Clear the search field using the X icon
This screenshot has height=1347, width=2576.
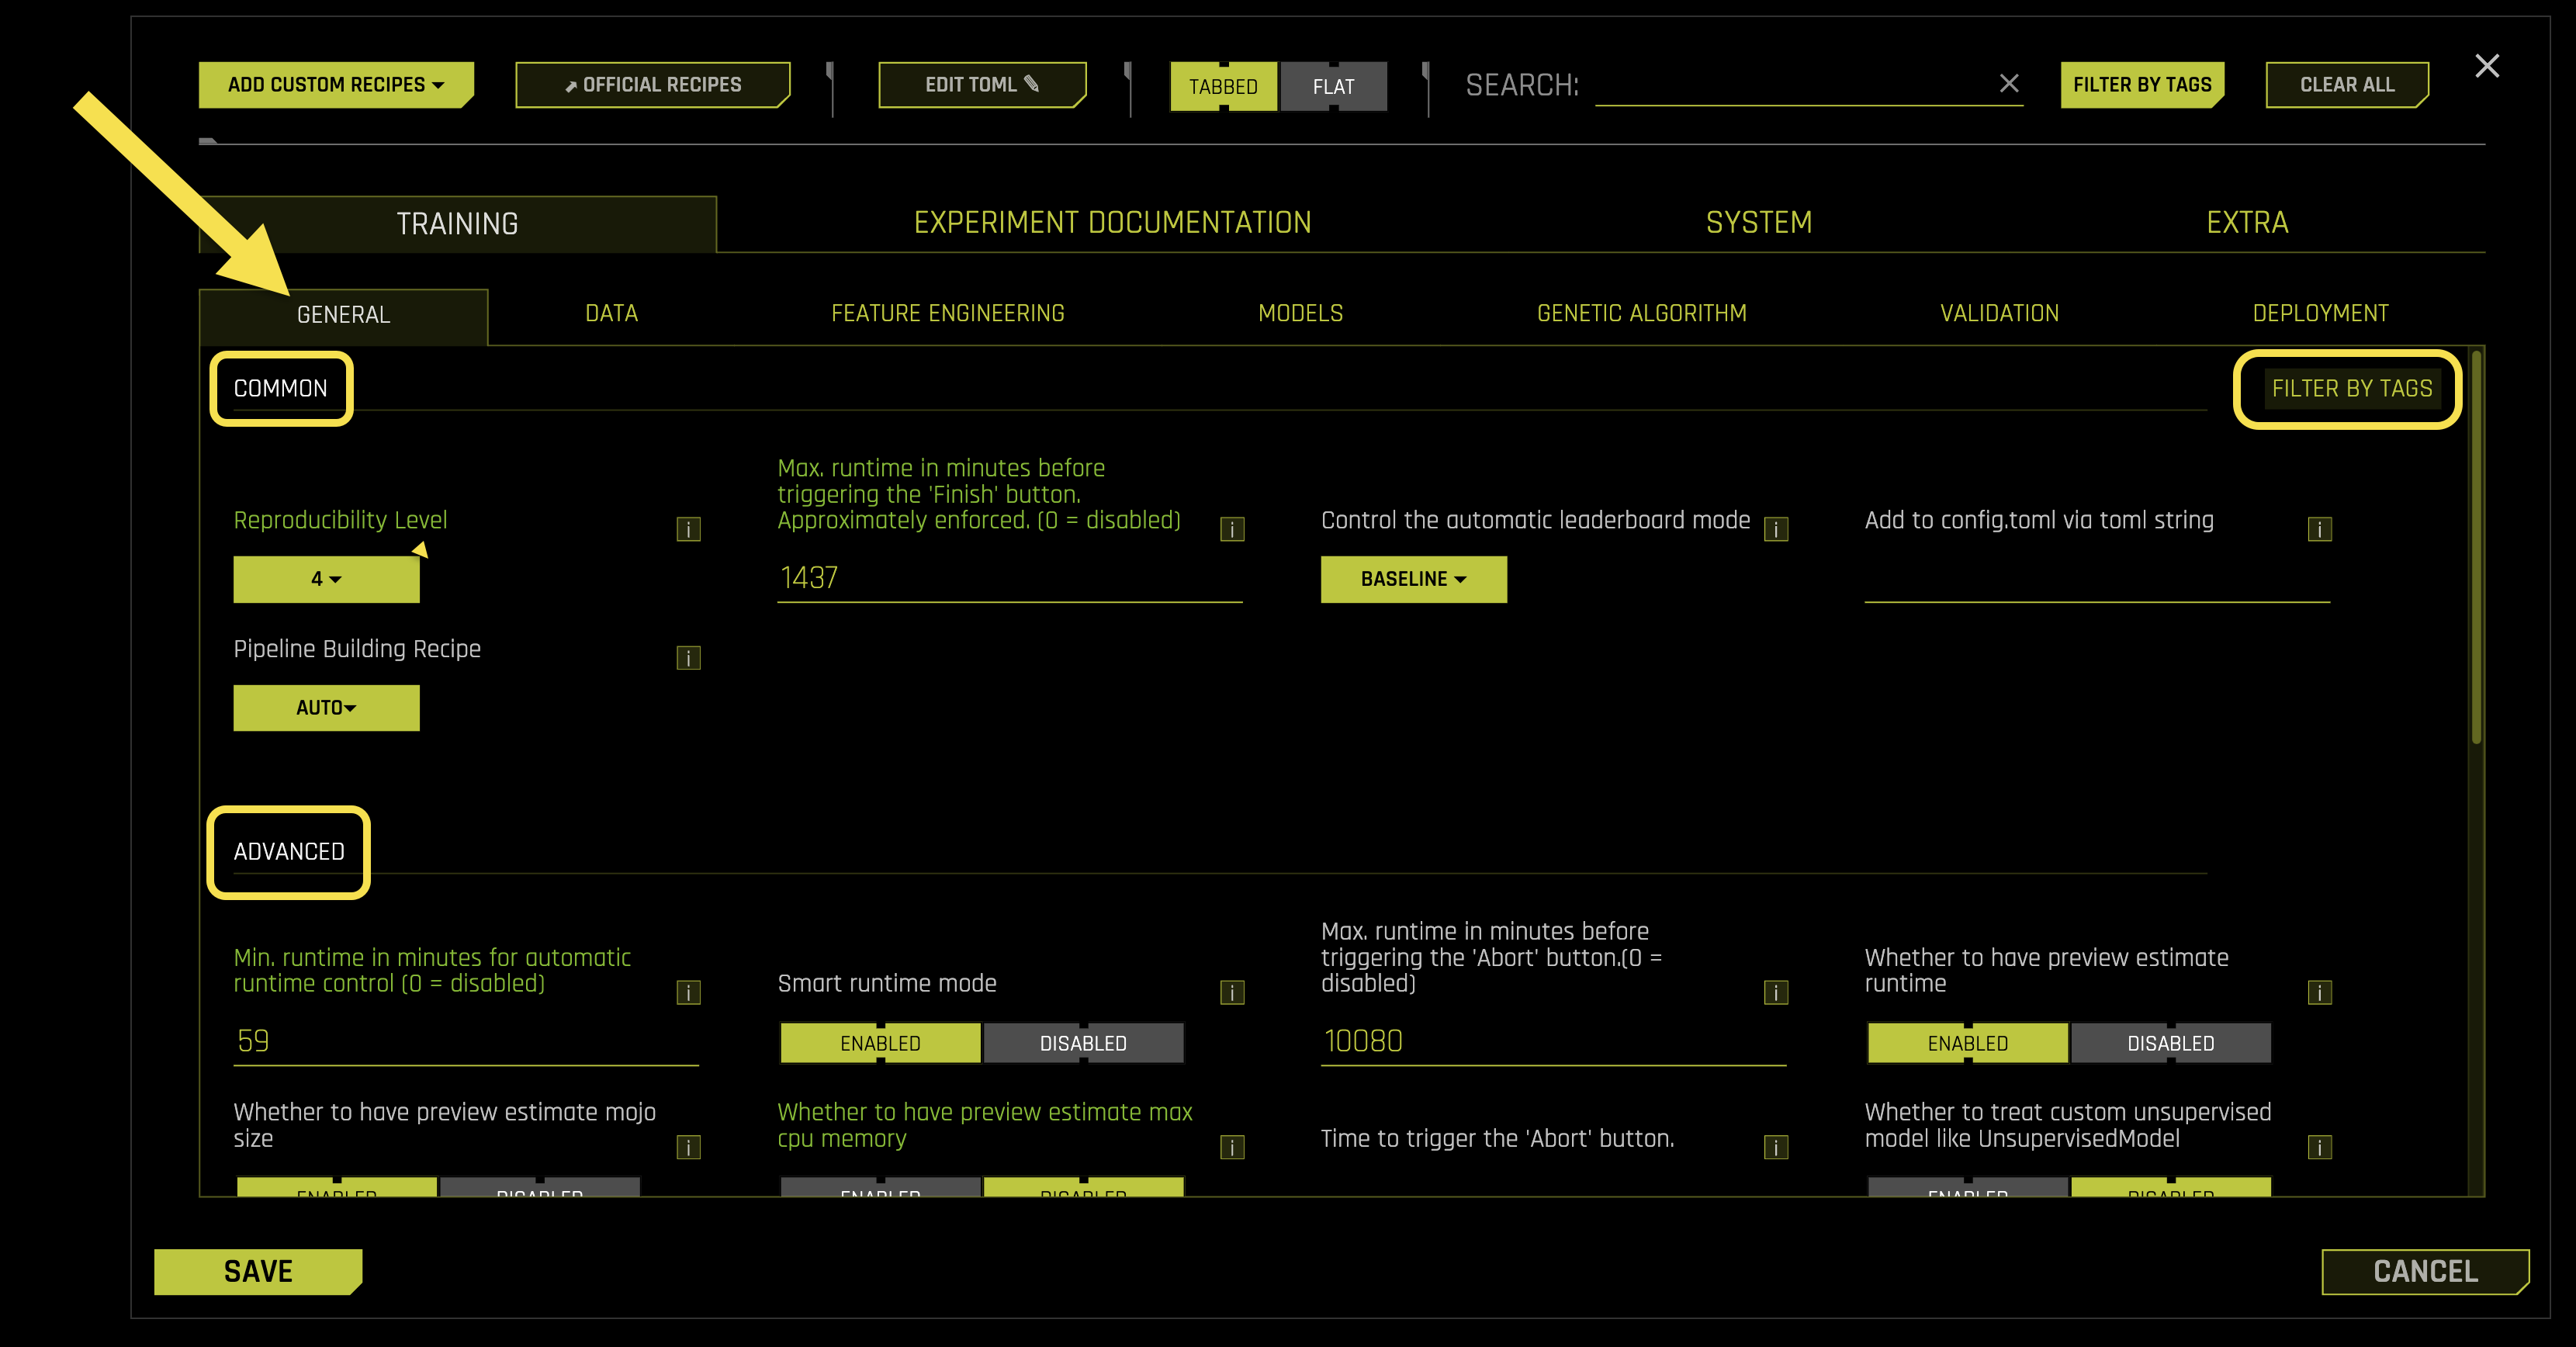point(2010,84)
